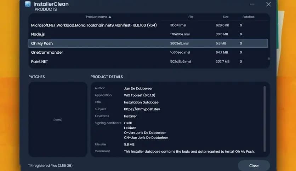Click file name 3603e5.msi
Screen dimensions: 296x171
(x=179, y=43)
